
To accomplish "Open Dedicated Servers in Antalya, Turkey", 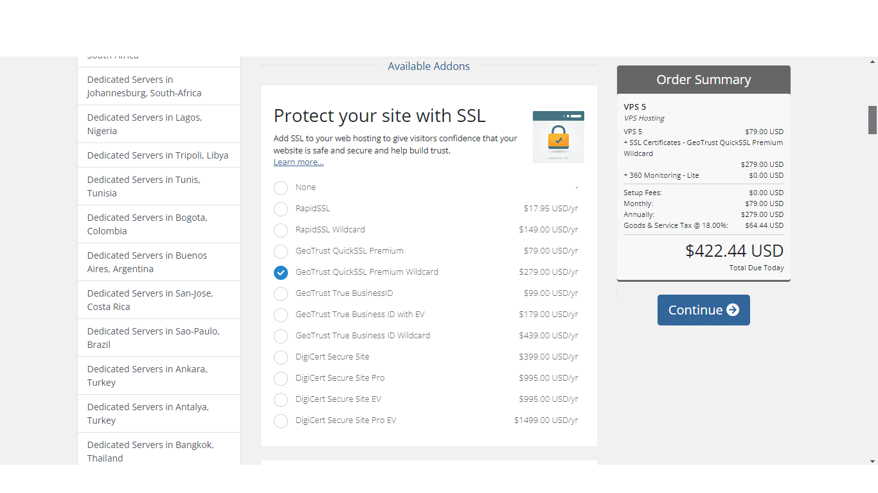I will pyautogui.click(x=159, y=413).
